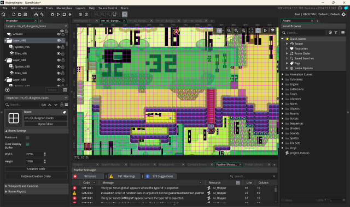Screen dimensions: 350x207
Task: Click the Feather Messages vertical scrollbar
Action: click(x=276, y=190)
